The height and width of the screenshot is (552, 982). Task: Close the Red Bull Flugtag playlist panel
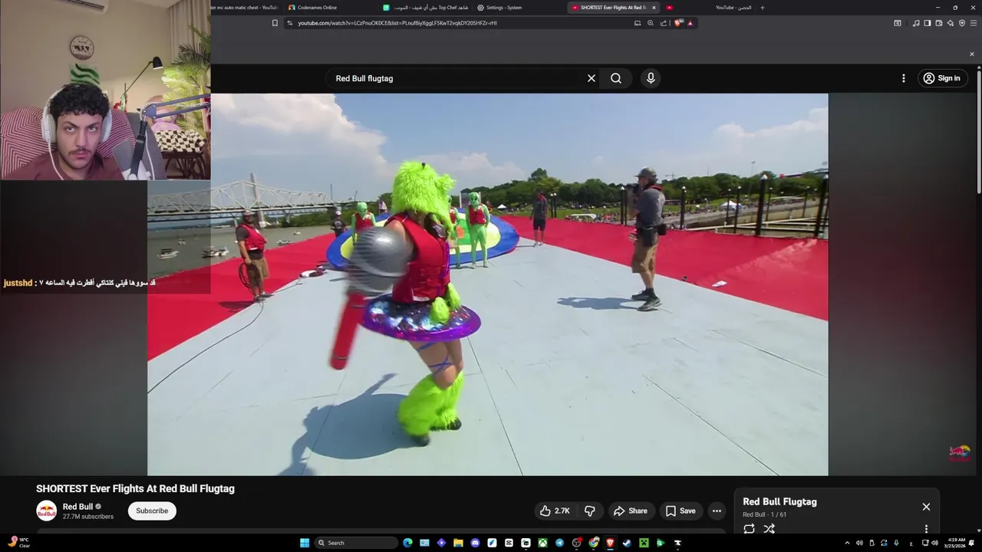[926, 507]
